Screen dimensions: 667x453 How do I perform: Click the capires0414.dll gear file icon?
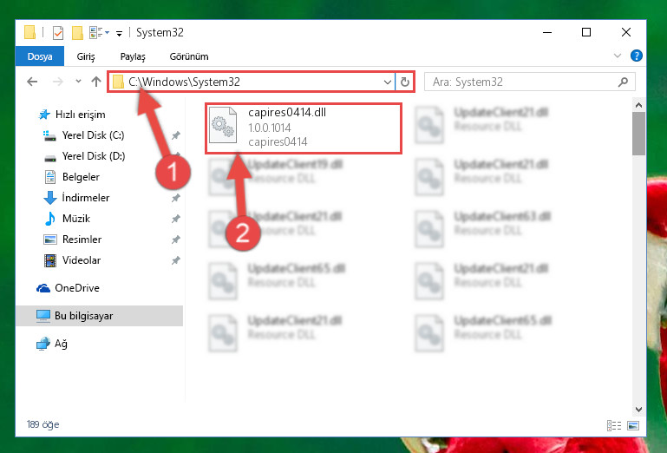223,126
